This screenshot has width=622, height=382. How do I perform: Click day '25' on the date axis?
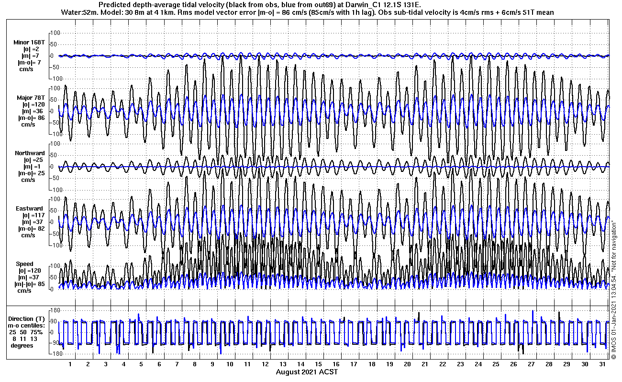click(x=495, y=364)
